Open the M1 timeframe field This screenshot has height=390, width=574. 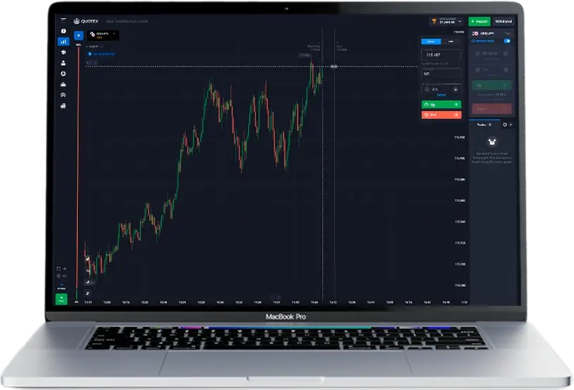(x=441, y=74)
